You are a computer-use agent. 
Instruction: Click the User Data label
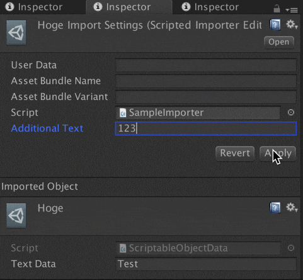[x=34, y=65]
